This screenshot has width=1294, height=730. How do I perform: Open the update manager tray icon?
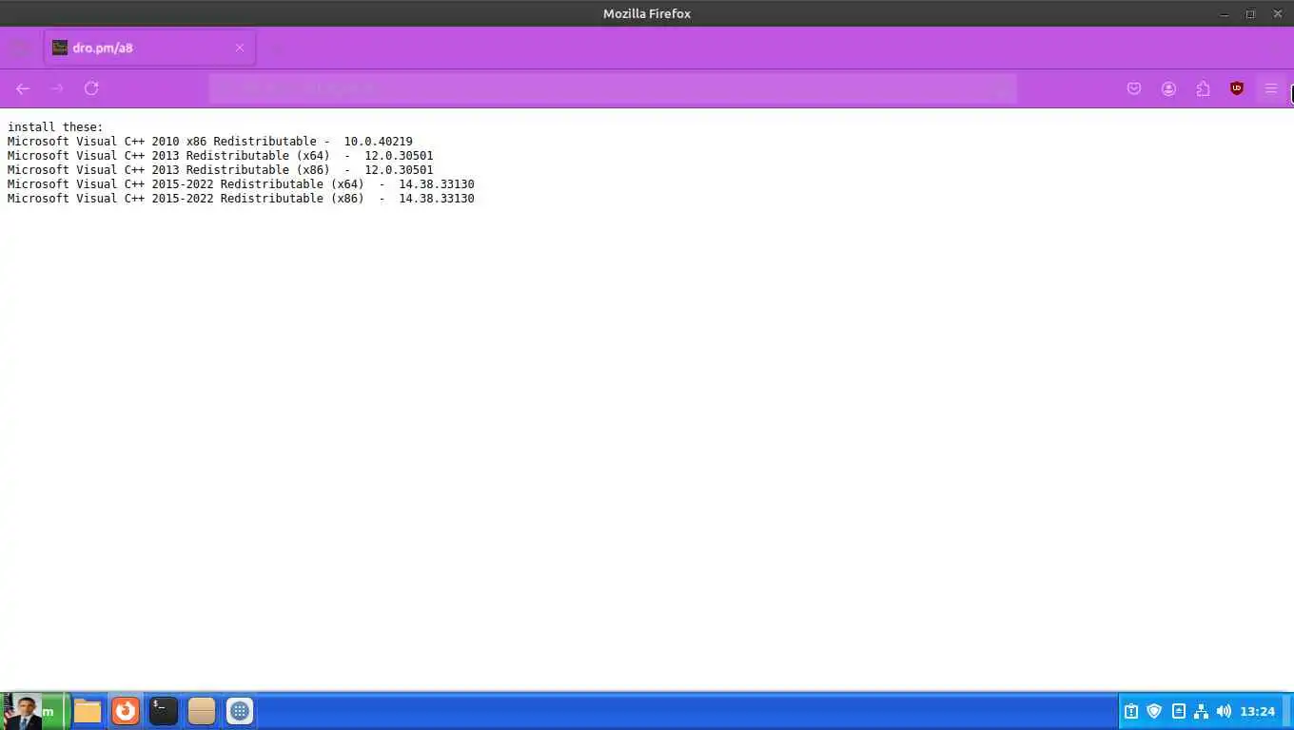(x=1179, y=711)
